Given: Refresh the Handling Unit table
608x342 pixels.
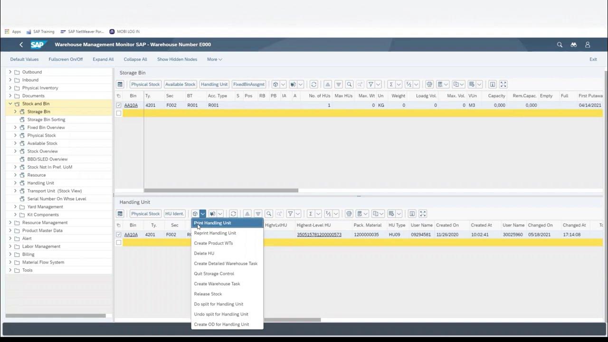Looking at the screenshot, I should 233,214.
